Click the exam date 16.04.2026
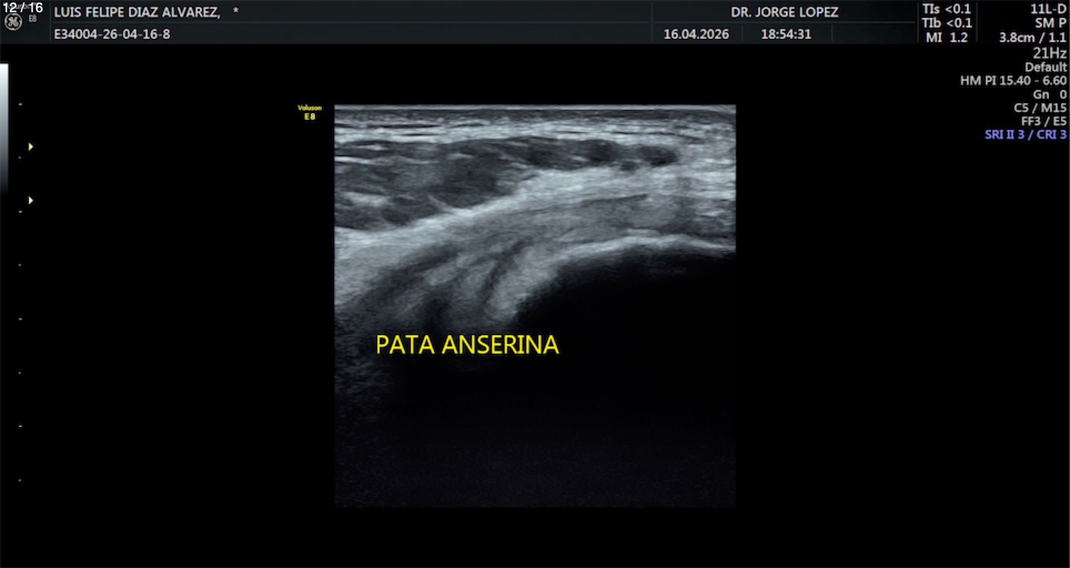Screen dimensions: 1070x568 coord(696,34)
